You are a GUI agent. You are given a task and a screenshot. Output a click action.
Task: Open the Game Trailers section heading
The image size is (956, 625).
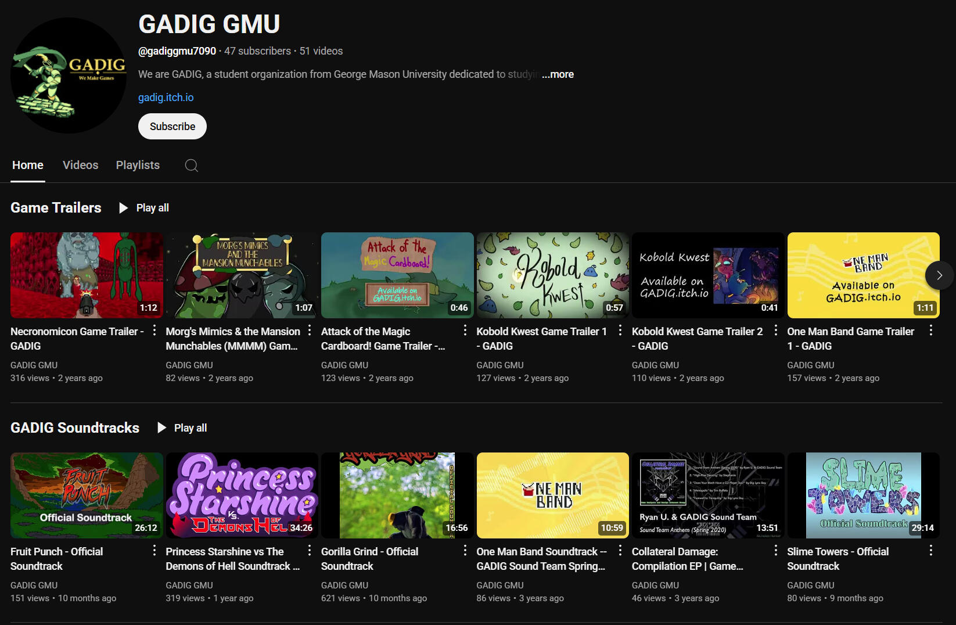(56, 208)
